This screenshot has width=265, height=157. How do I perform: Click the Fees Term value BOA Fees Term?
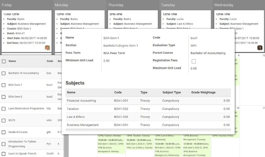pyautogui.click(x=114, y=53)
